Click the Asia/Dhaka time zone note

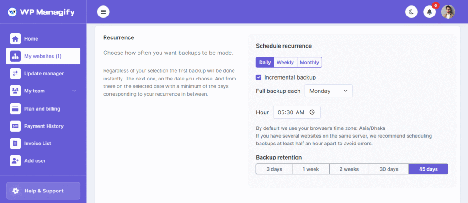click(x=320, y=128)
